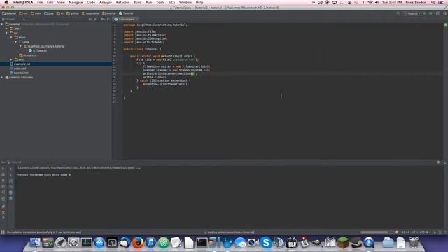Open the Build menu
This screenshot has height=252, width=448.
(137, 2)
